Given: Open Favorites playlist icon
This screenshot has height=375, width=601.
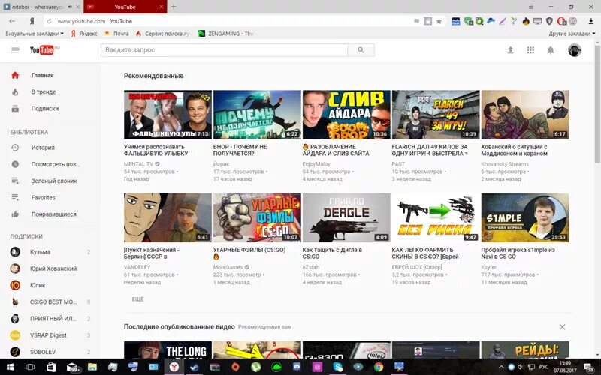Looking at the screenshot, I should [x=15, y=197].
